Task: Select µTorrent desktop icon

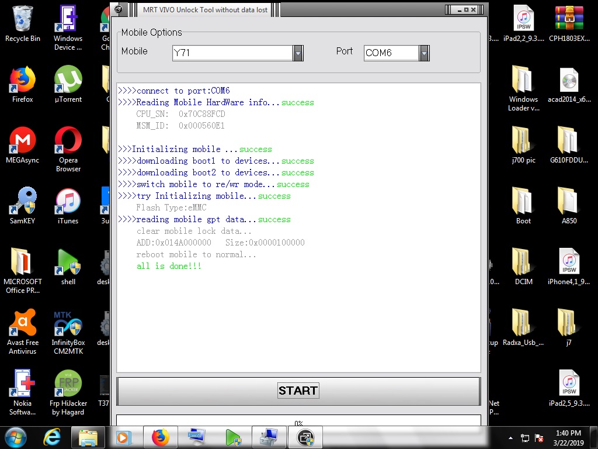Action: coord(68,84)
